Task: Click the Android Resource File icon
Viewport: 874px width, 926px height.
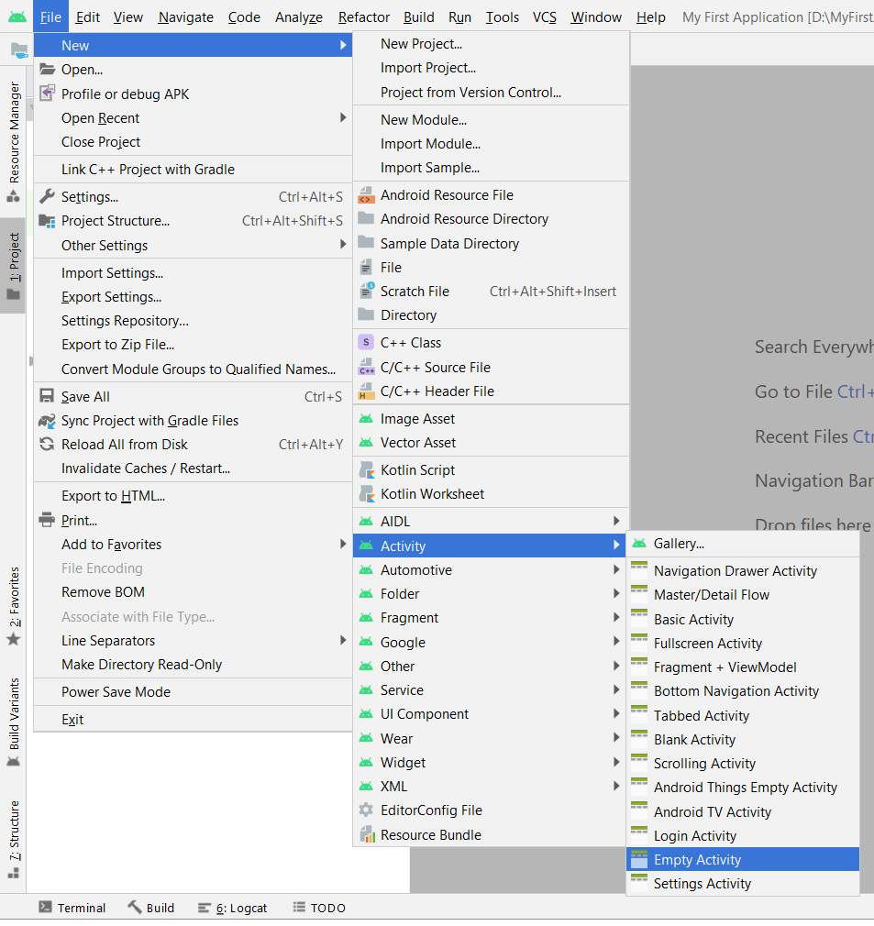Action: pos(366,195)
